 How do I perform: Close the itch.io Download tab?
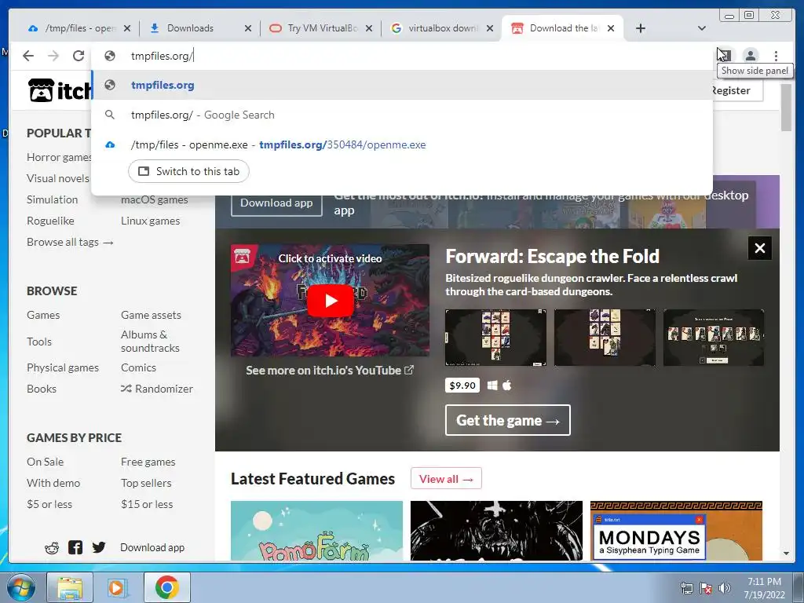click(x=611, y=28)
